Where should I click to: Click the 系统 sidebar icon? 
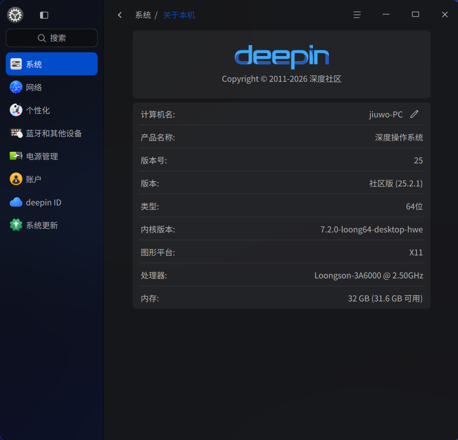point(16,64)
